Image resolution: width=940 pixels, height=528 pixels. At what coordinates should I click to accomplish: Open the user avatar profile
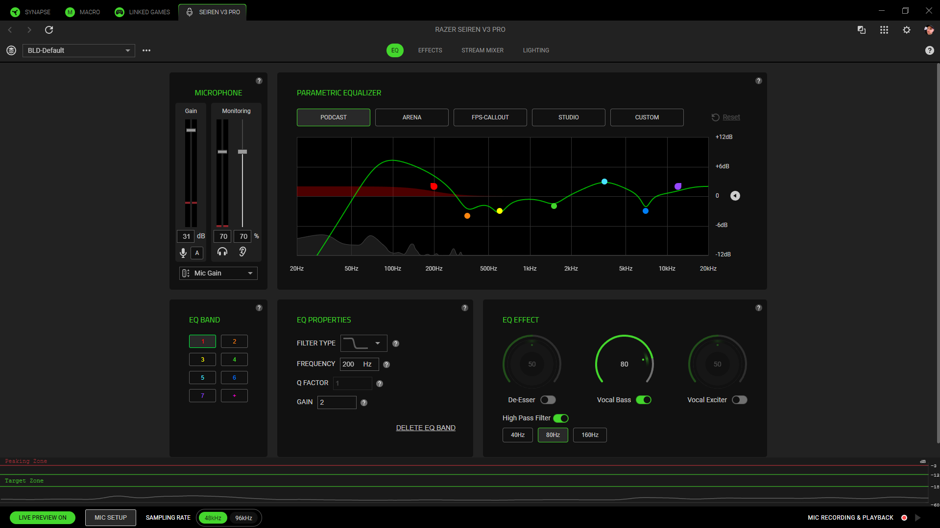tap(929, 30)
